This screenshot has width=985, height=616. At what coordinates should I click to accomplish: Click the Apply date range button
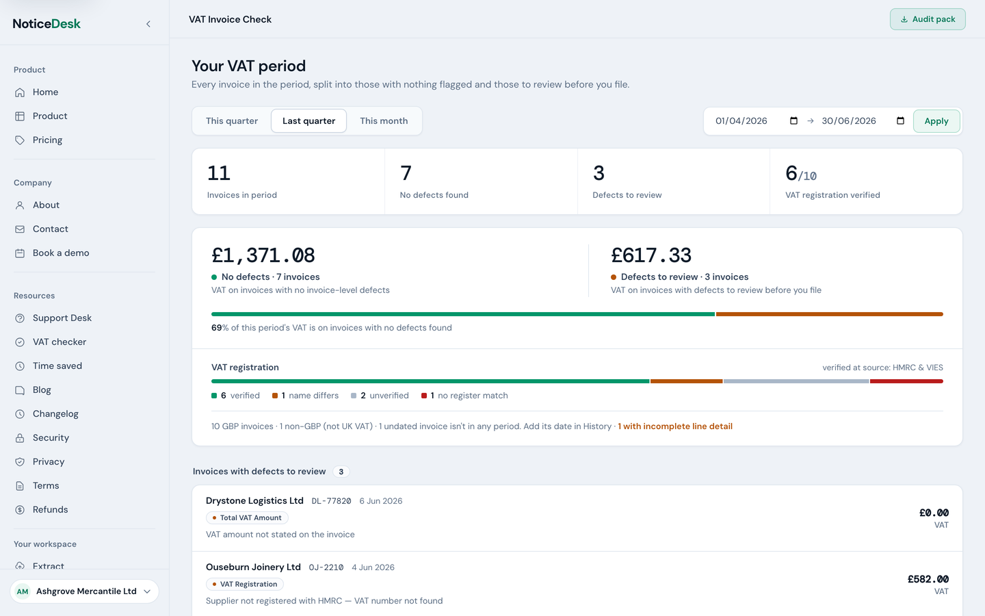click(x=936, y=121)
